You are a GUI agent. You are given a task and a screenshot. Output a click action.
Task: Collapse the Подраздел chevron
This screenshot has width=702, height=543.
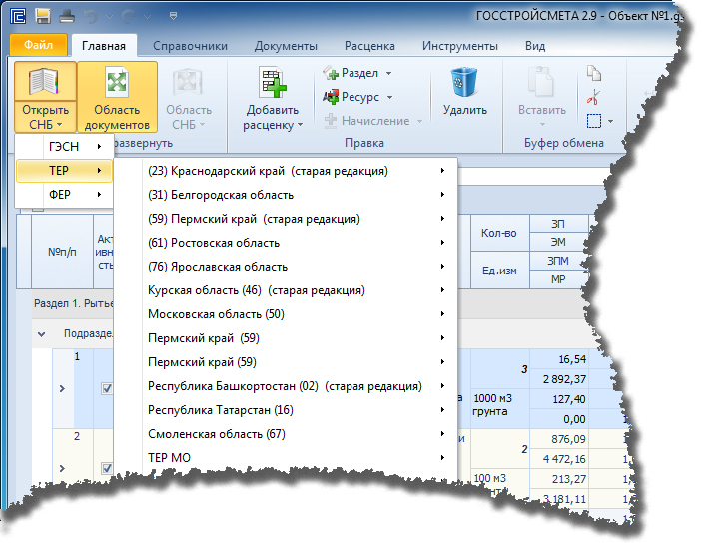click(x=42, y=334)
